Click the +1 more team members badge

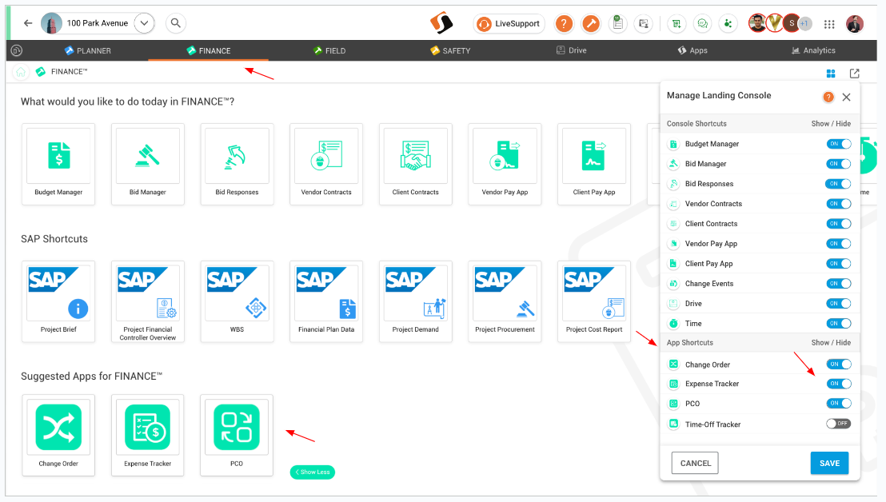pyautogui.click(x=804, y=24)
